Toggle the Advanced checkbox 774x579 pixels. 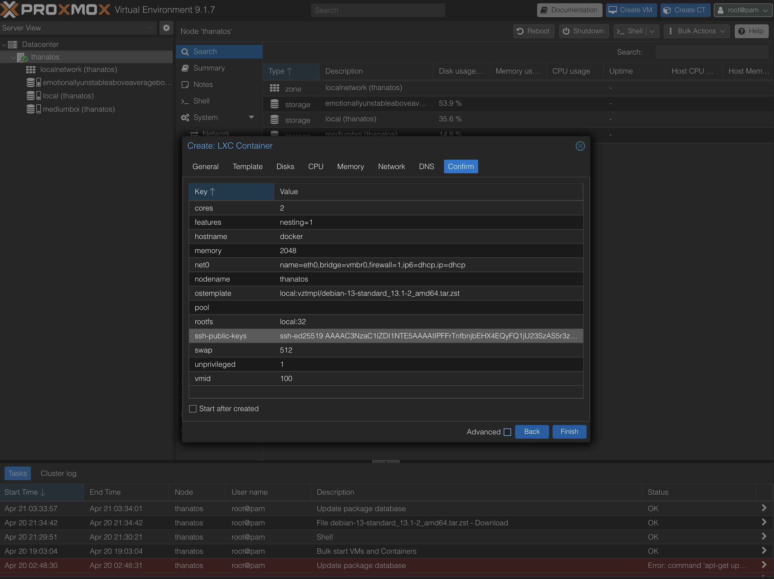click(x=507, y=432)
